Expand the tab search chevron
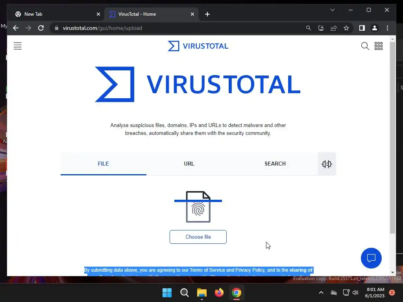Screen dimensions: 403x302 tap(332, 10)
